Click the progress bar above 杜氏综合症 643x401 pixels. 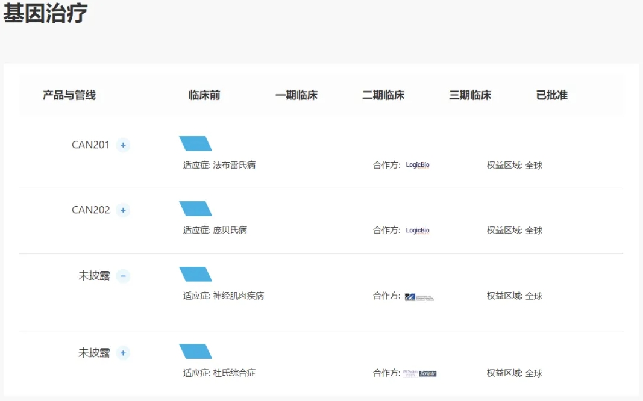pos(195,351)
